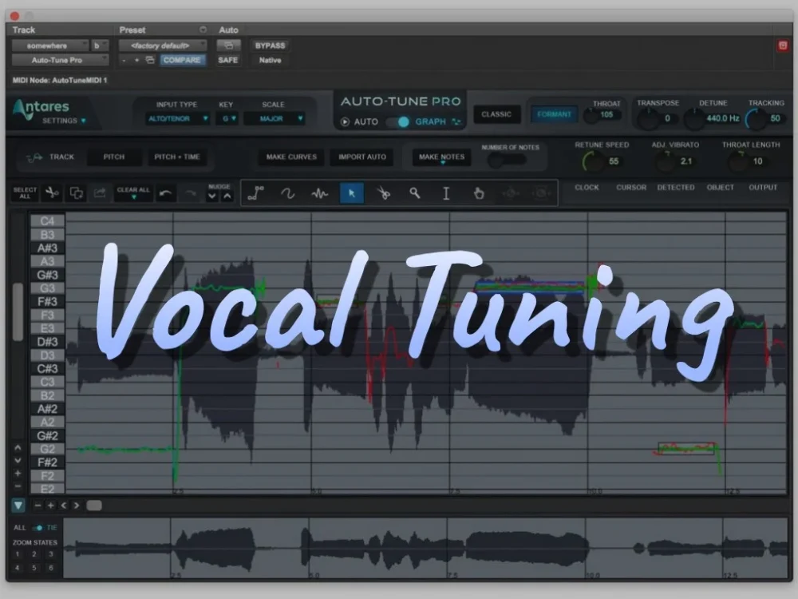Open the Clear All dropdown
The height and width of the screenshot is (599, 798).
pyautogui.click(x=133, y=192)
